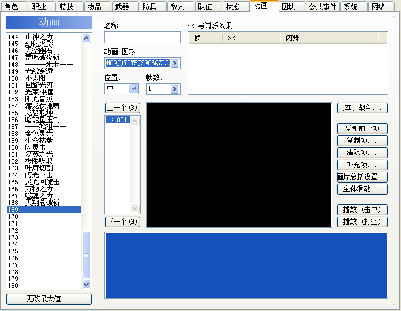Select animation 153: 阳光普照
This screenshot has width=401, height=311.
click(x=44, y=99)
